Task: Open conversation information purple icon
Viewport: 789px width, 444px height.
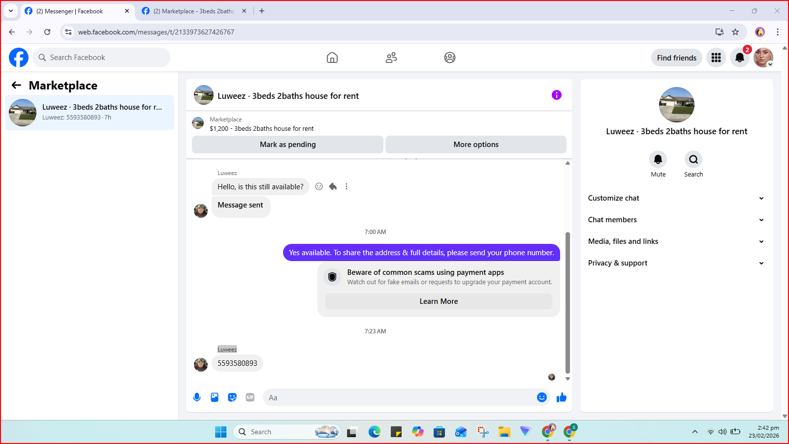Action: coord(557,95)
